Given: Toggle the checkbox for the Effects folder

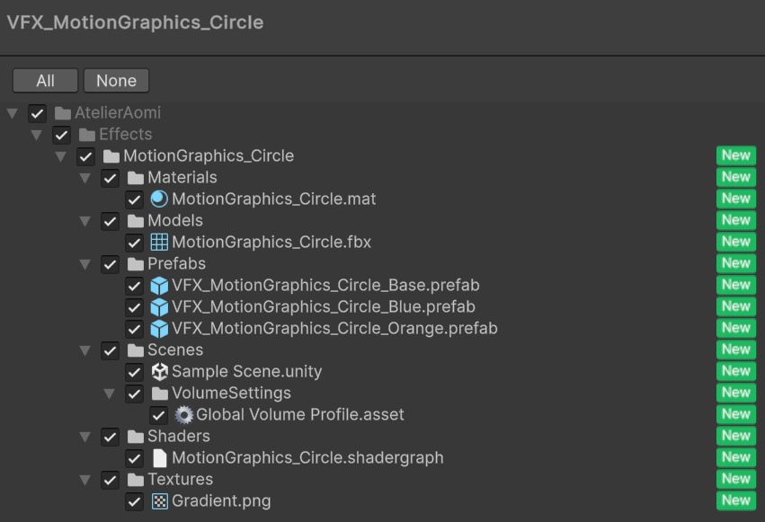Looking at the screenshot, I should [60, 134].
